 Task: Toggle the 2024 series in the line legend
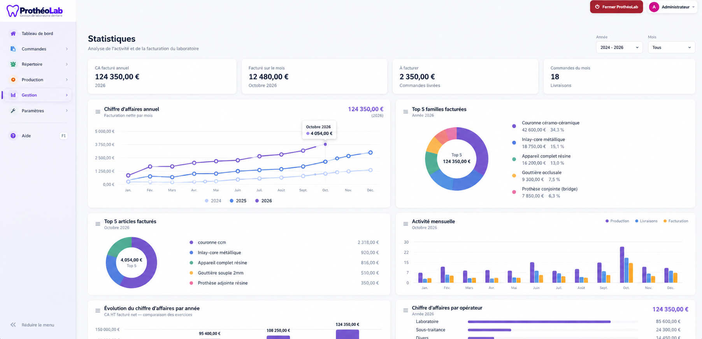(x=213, y=201)
